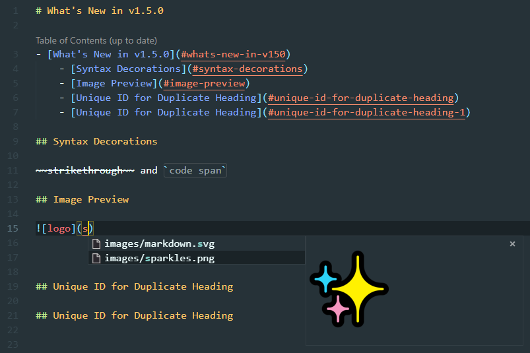Viewport: 530px width, 353px height.
Task: Click the '## Image Preview' heading
Action: [83, 199]
